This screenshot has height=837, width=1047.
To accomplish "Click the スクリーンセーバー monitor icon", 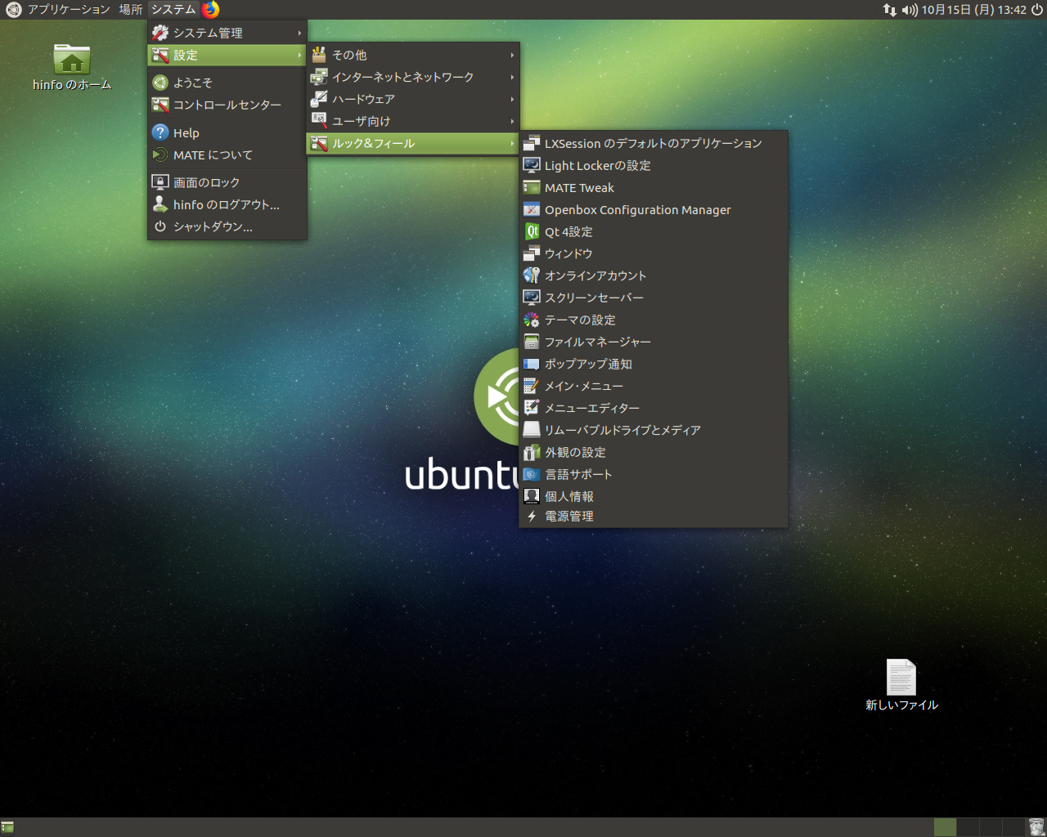I will click(532, 298).
